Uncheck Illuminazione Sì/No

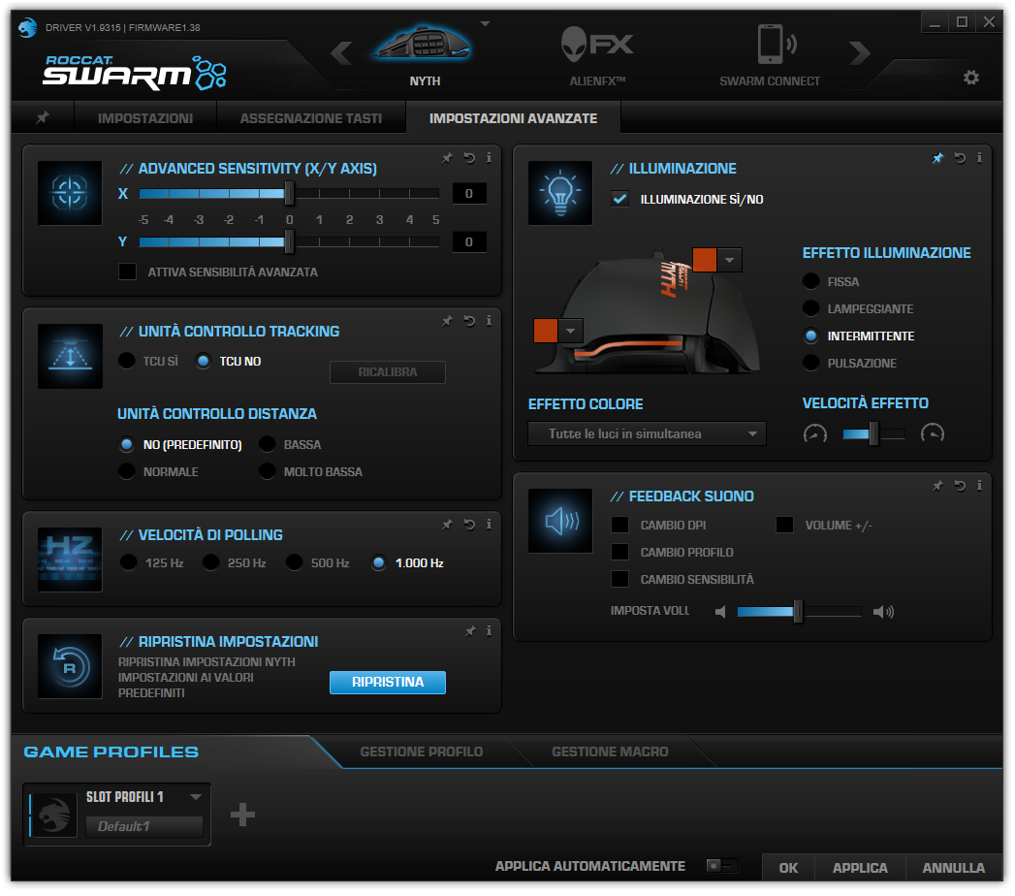[619, 199]
